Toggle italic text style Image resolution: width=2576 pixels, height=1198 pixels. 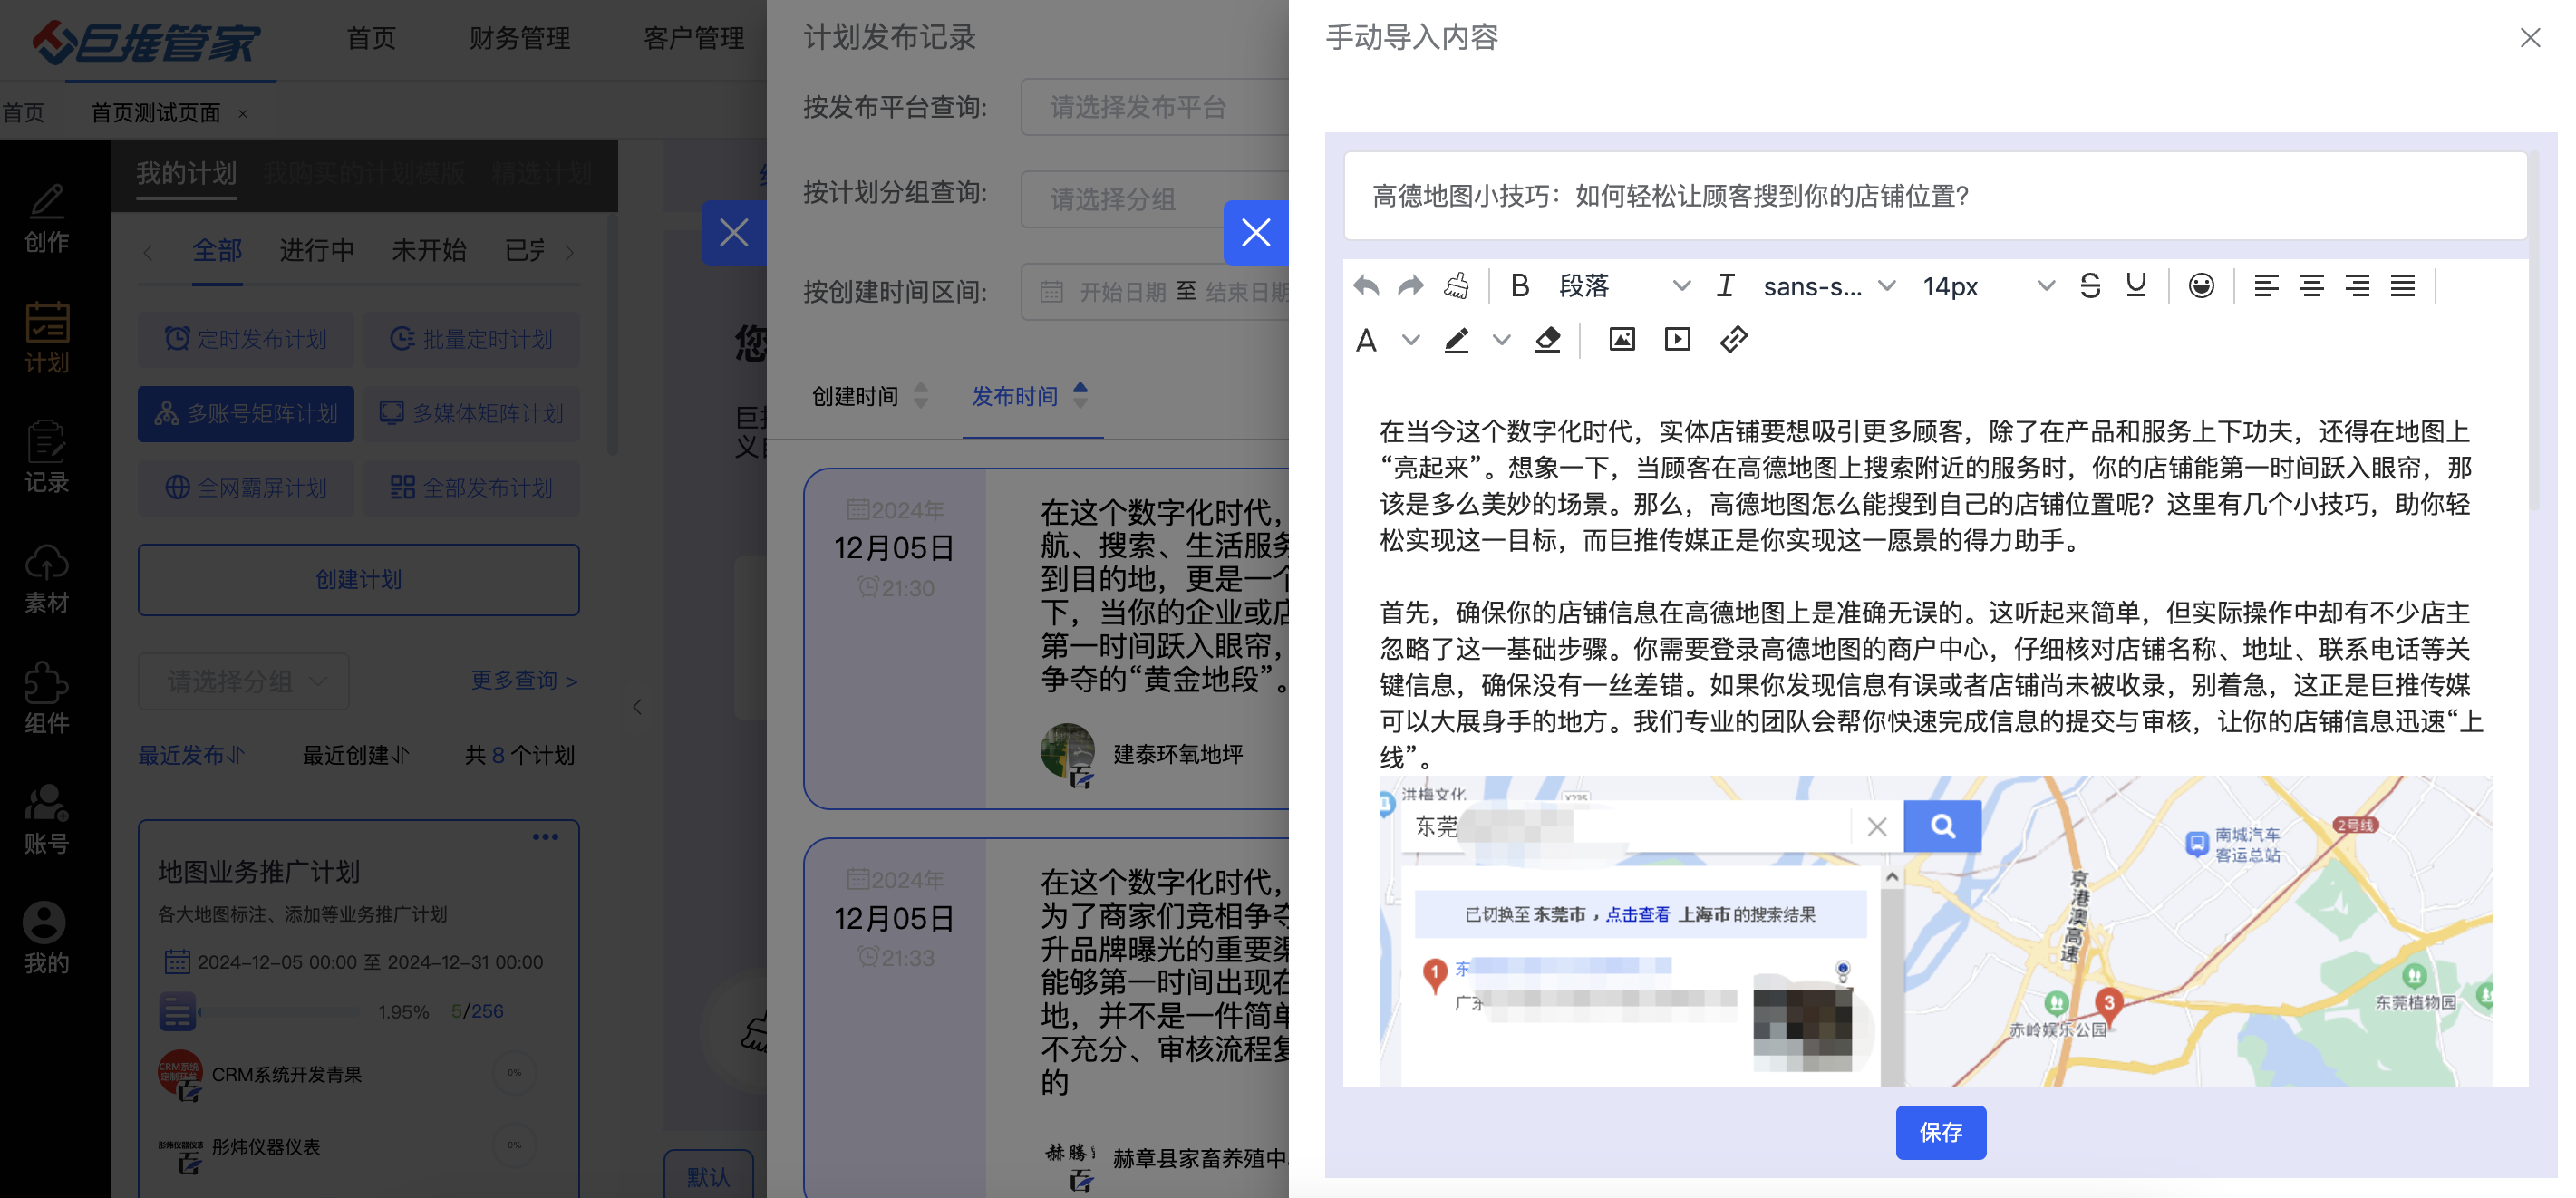click(x=1725, y=287)
